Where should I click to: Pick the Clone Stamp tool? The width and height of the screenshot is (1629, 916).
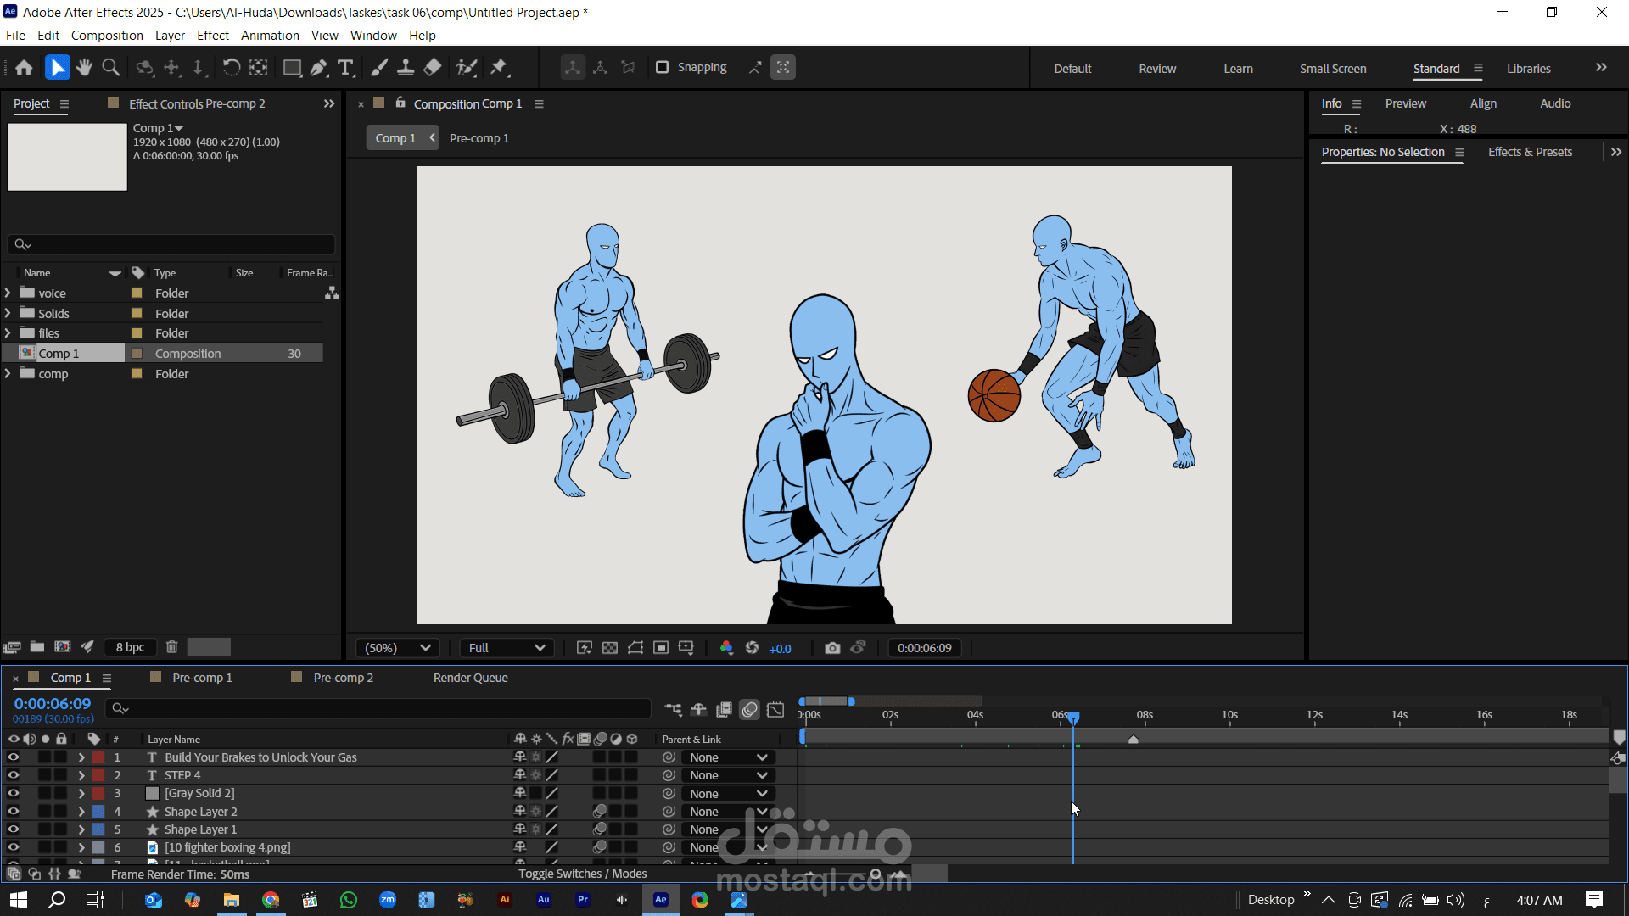[406, 68]
